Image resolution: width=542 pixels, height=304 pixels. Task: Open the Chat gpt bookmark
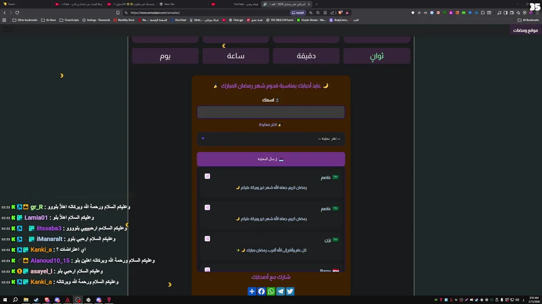236,20
